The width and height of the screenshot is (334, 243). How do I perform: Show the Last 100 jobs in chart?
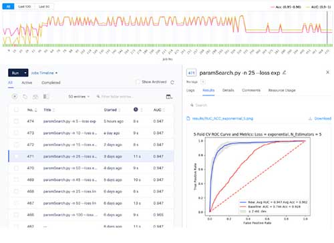[24, 7]
